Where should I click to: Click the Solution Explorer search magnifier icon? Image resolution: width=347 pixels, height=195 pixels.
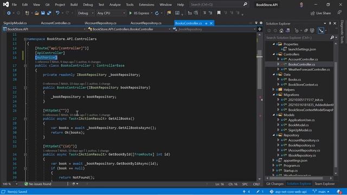(x=332, y=37)
